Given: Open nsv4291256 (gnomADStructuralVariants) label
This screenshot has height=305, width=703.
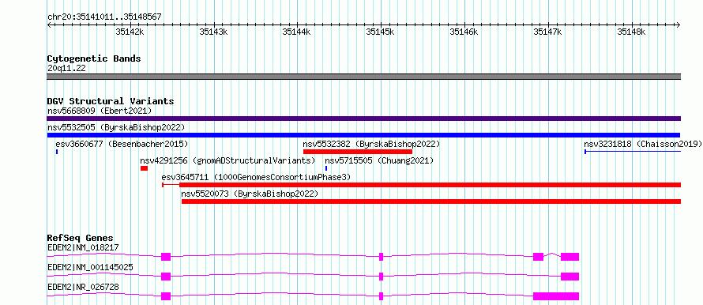Looking at the screenshot, I should [x=227, y=160].
